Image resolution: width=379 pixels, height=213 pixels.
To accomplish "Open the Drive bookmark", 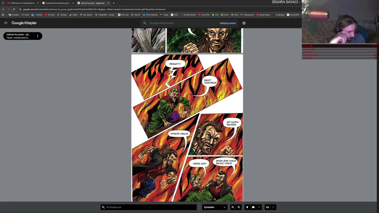I will (x=235, y=15).
